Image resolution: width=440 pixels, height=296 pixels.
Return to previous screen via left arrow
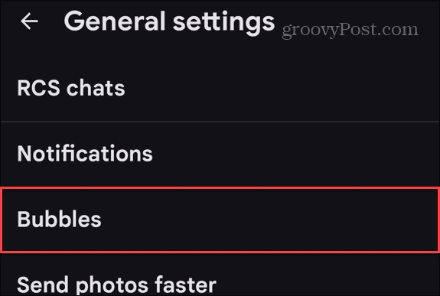(x=29, y=21)
